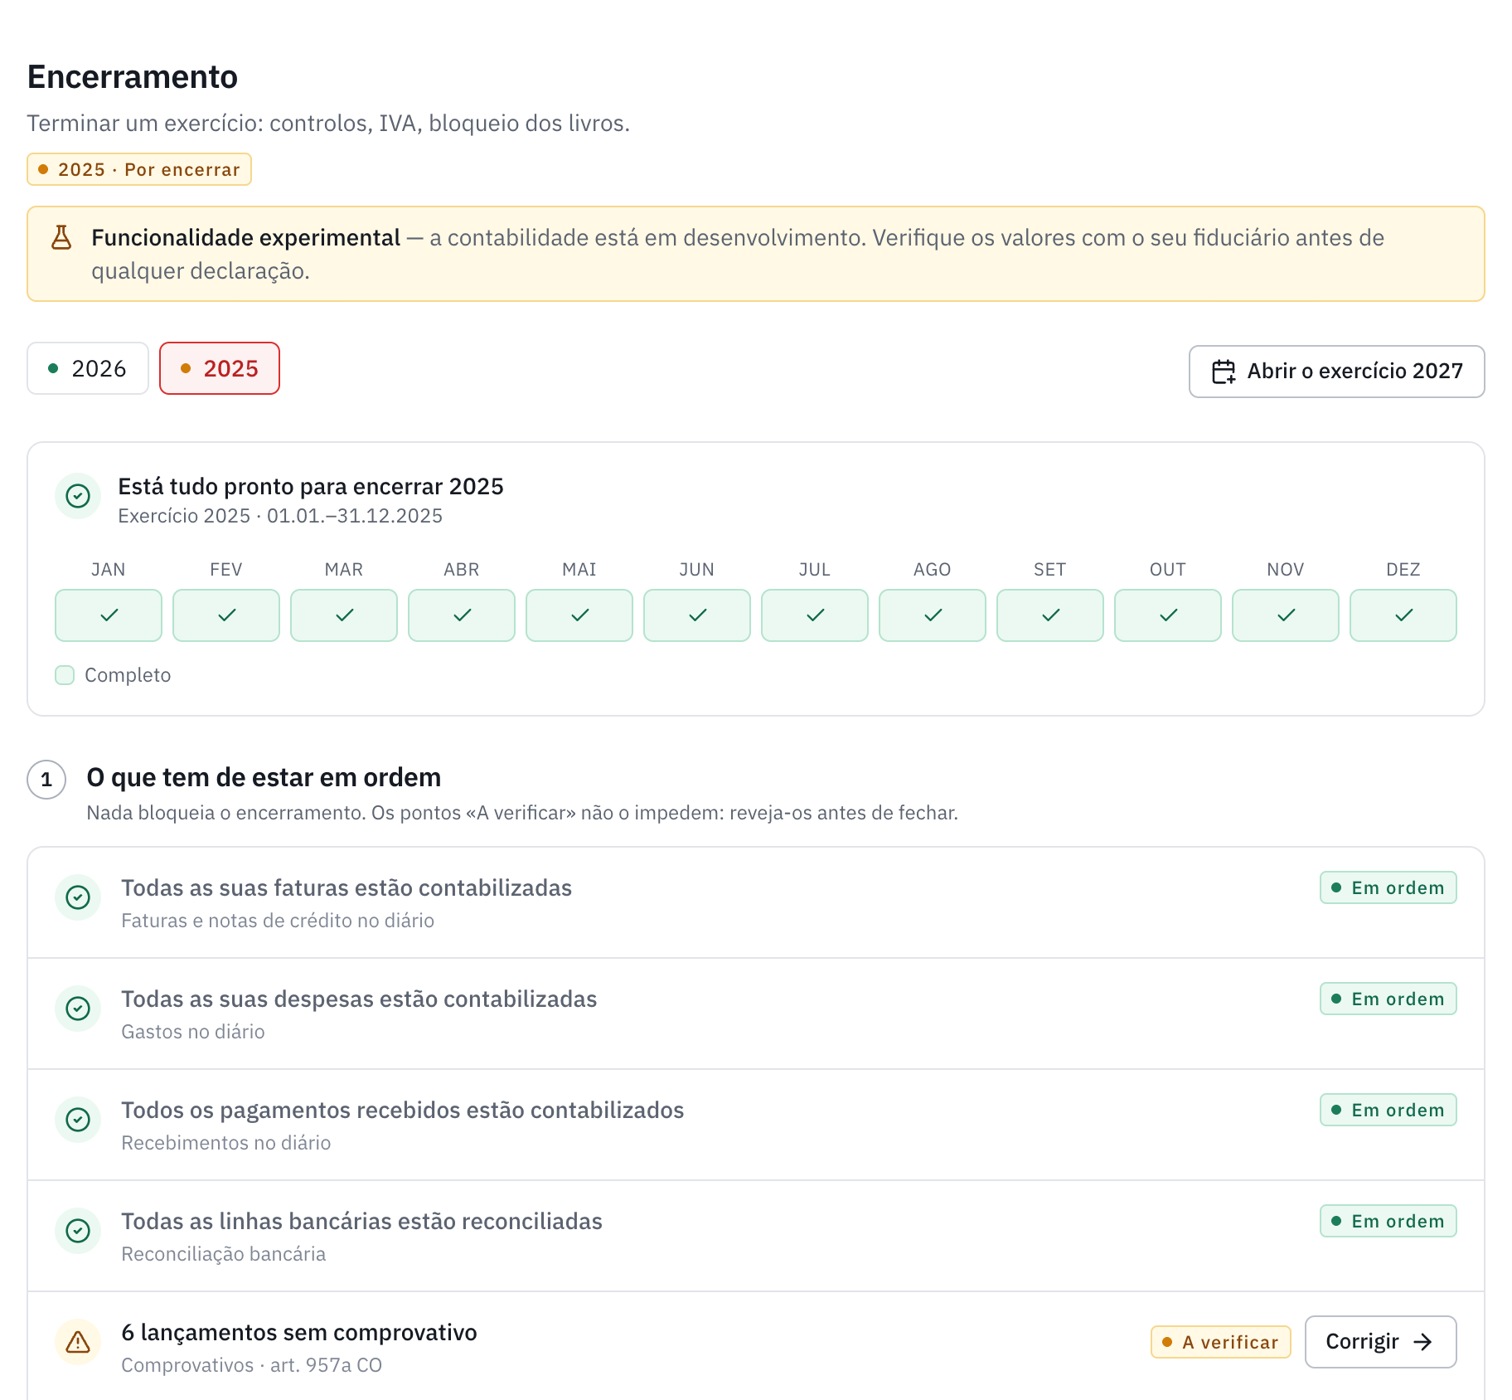Click the flask icon in the experimental banner
The image size is (1512, 1400).
(61, 237)
